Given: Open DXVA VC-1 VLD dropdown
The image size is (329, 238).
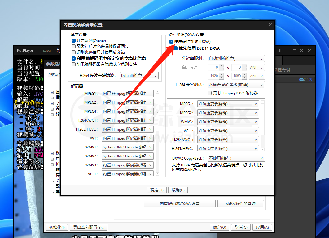Looking at the screenshot, I should 228,131.
